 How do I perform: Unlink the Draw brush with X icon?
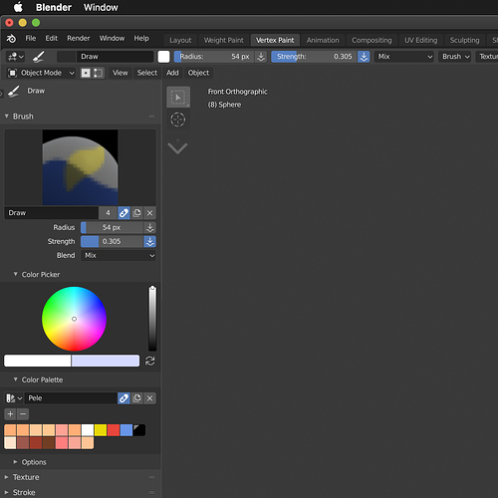149,213
